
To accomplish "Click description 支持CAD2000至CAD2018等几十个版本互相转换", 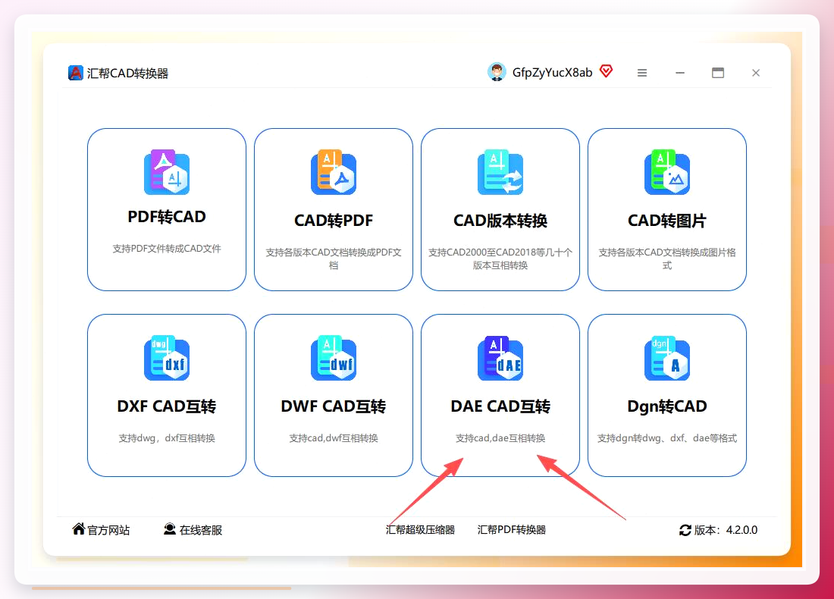I will (500, 259).
